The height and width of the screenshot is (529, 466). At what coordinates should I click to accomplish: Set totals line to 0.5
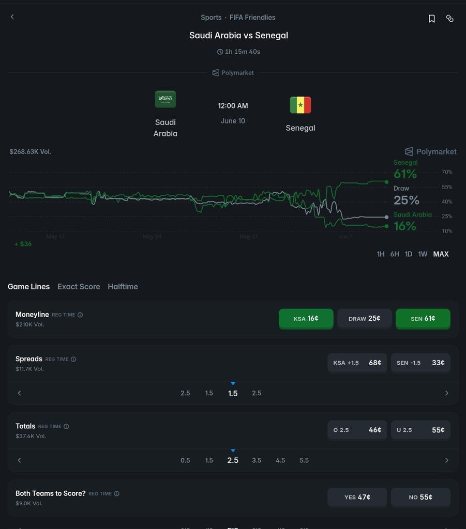[x=185, y=460]
